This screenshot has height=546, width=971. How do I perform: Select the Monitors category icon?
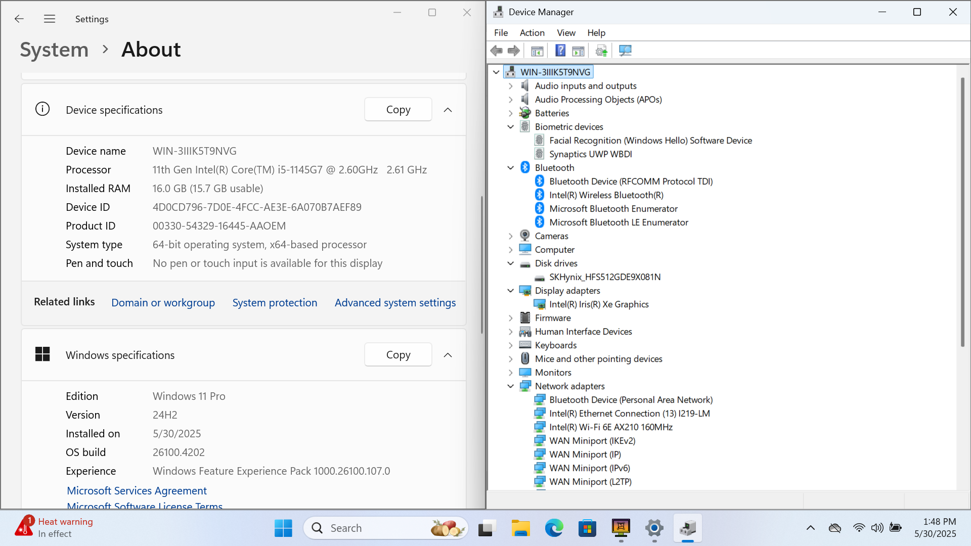(525, 372)
